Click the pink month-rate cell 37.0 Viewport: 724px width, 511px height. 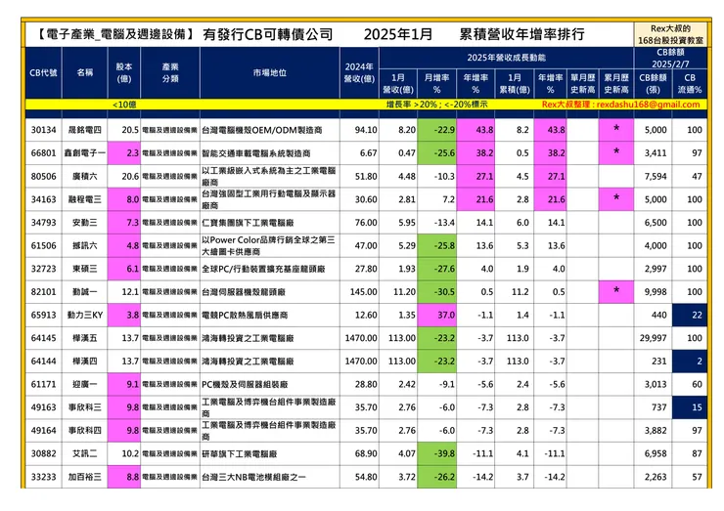[x=436, y=315]
